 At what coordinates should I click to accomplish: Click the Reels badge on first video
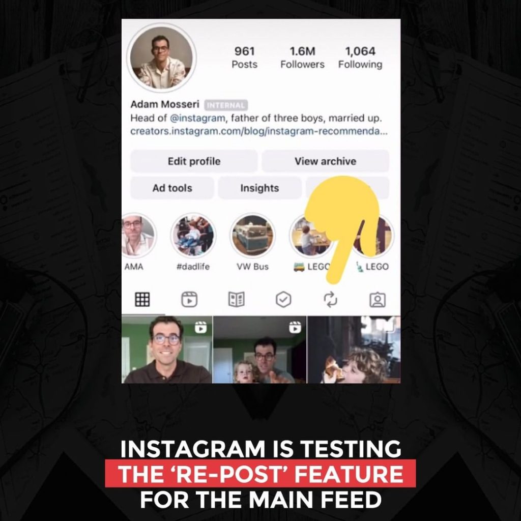pos(200,327)
